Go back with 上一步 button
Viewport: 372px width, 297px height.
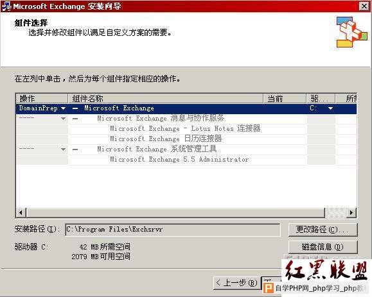pyautogui.click(x=236, y=283)
